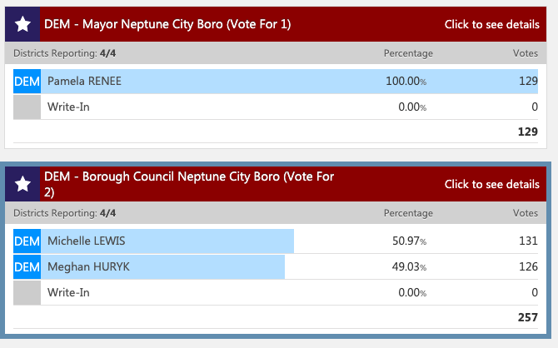Screen dimensions: 558x348
Task: Click Votes column header in Mayor section
Action: click(x=526, y=53)
